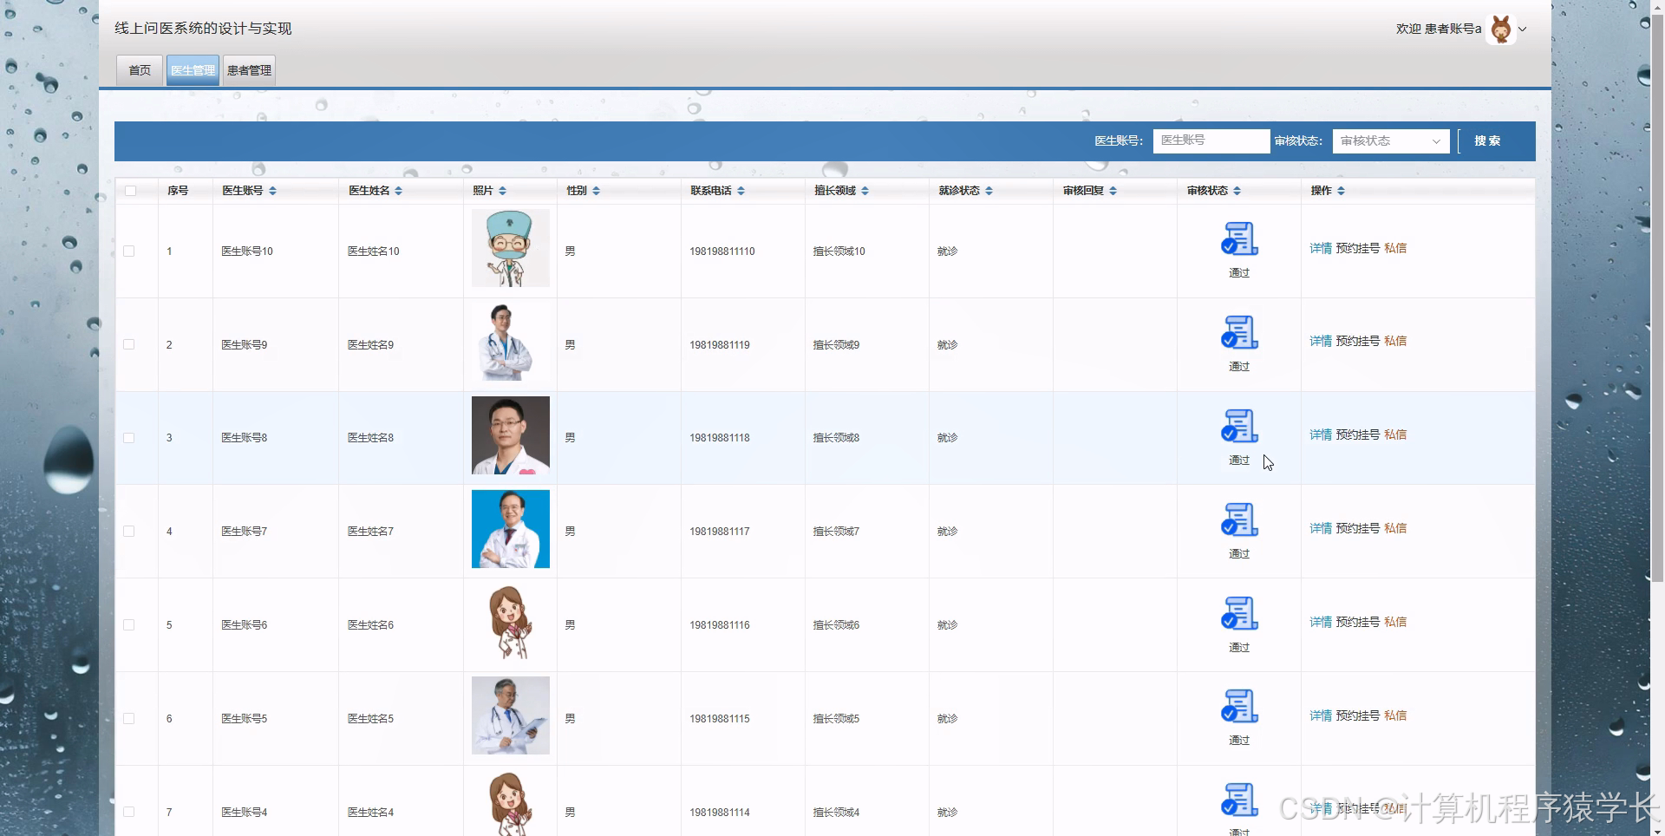The width and height of the screenshot is (1665, 836).
Task: Click the approval icon for 医生账号5
Action: 1239,706
